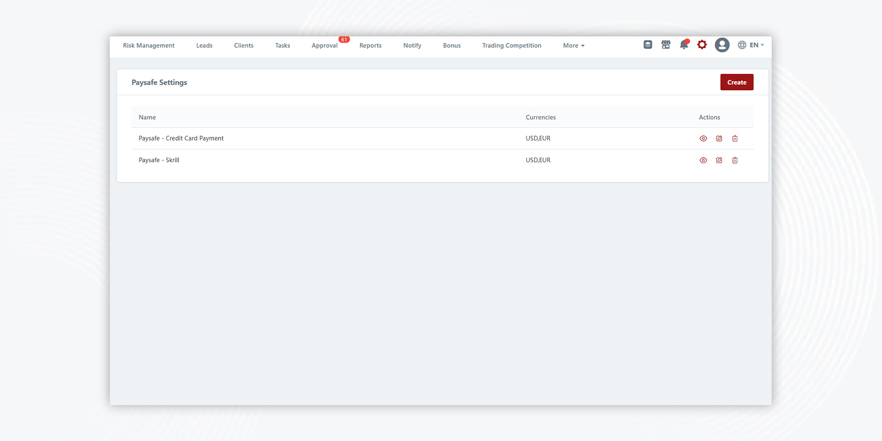The image size is (882, 441).
Task: Open the Reports menu item
Action: tap(370, 46)
